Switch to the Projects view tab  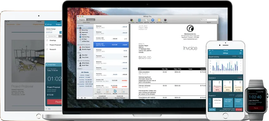point(82,20)
